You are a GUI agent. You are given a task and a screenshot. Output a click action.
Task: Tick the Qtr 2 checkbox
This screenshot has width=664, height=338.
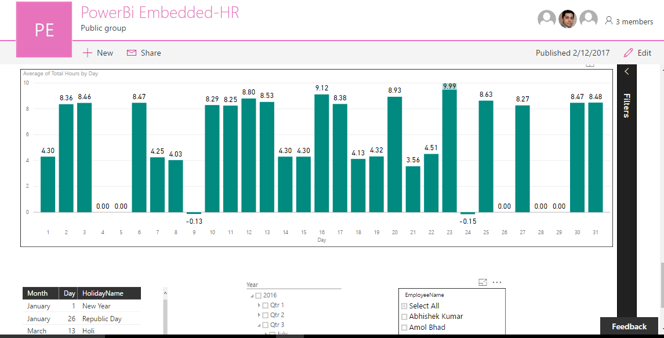[265, 315]
